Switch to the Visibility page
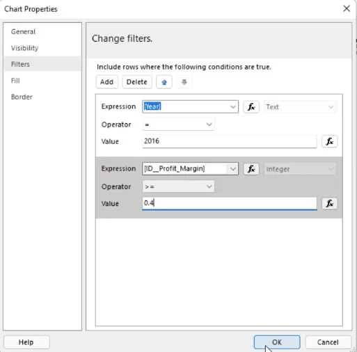Image resolution: width=357 pixels, height=352 pixels. tap(24, 48)
